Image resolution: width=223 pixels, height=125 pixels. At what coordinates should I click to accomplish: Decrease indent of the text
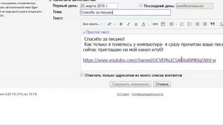pyautogui.click(x=197, y=24)
